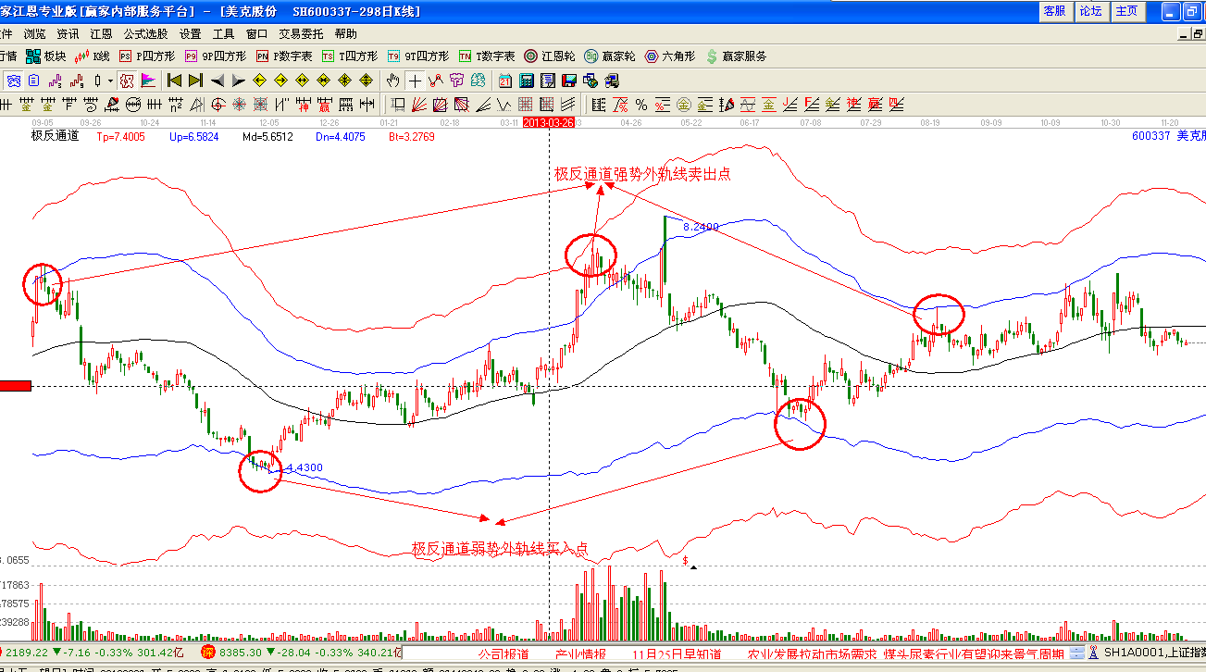Toggle the crosshair cursor mode
The width and height of the screenshot is (1206, 672).
coord(415,81)
